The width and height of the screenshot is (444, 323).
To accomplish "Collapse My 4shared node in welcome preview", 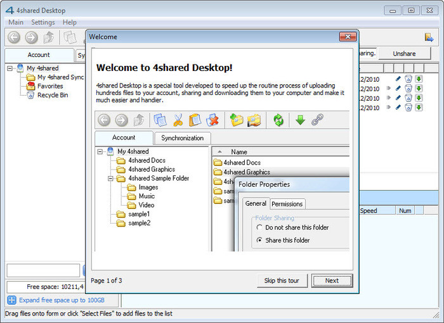I will [100, 151].
